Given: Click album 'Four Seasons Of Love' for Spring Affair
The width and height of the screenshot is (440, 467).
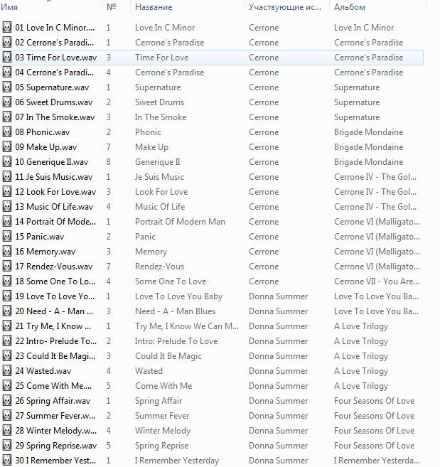Looking at the screenshot, I should (374, 401).
